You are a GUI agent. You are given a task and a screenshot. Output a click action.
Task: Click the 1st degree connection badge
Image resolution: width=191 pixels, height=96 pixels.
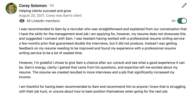52,6
